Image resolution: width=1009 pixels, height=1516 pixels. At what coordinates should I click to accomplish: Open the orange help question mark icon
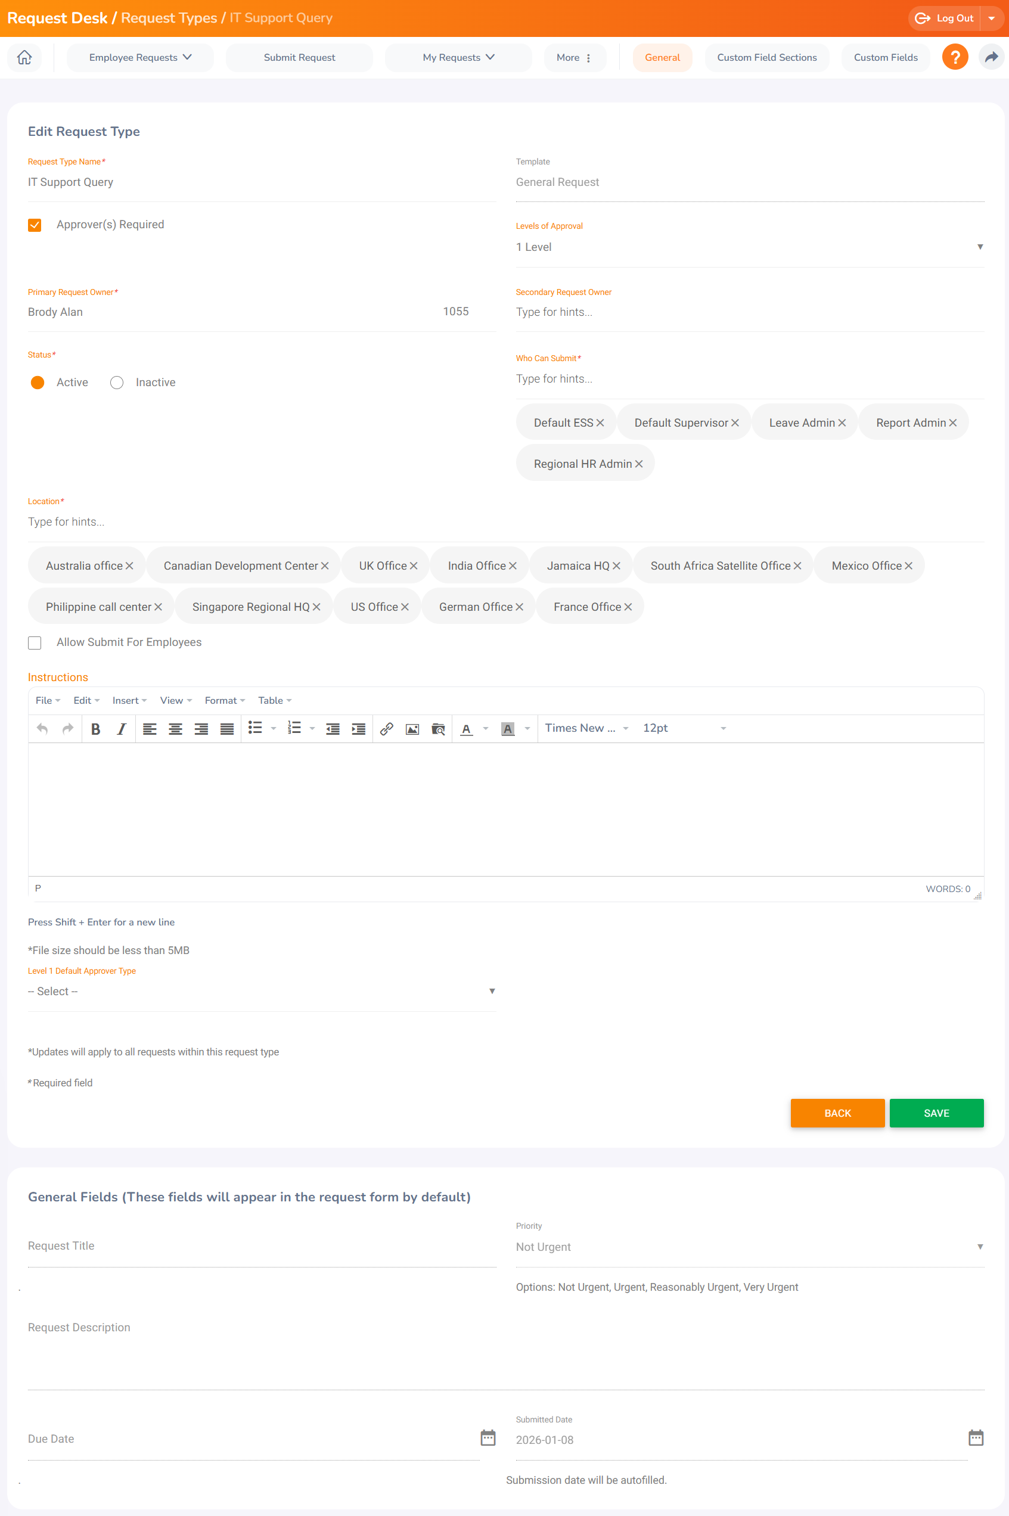click(954, 57)
